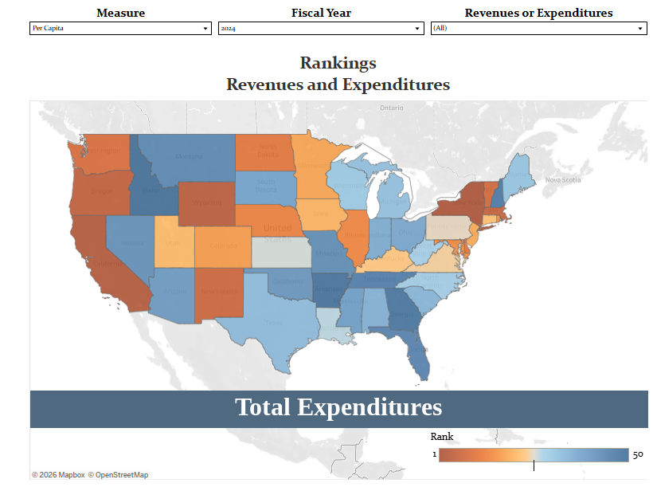Select Maine on the map
The height and width of the screenshot is (487, 653).
pyautogui.click(x=518, y=175)
